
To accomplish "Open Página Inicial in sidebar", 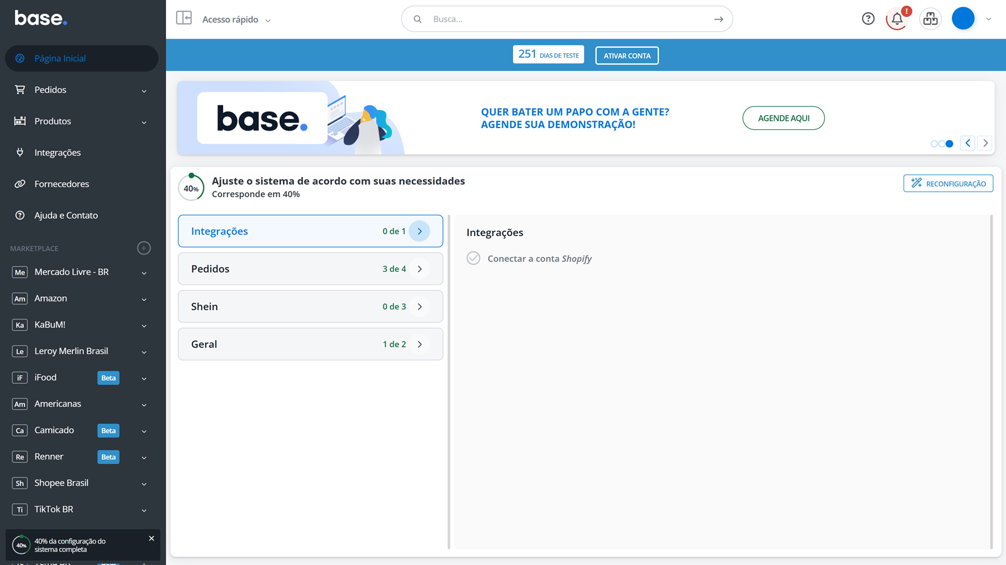I will [82, 58].
